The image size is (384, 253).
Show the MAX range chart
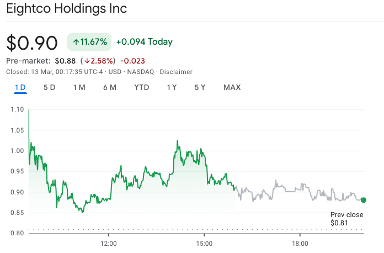click(232, 87)
